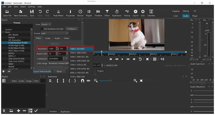Adjust the Keyframes zoom slider
This screenshot has width=215, height=115.
tap(110, 81)
